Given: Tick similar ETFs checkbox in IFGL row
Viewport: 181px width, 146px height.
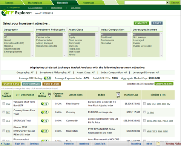Looking at the screenshot, I should pos(144,131).
